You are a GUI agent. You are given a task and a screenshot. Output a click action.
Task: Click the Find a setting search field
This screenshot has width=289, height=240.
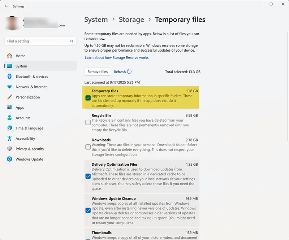click(x=40, y=41)
